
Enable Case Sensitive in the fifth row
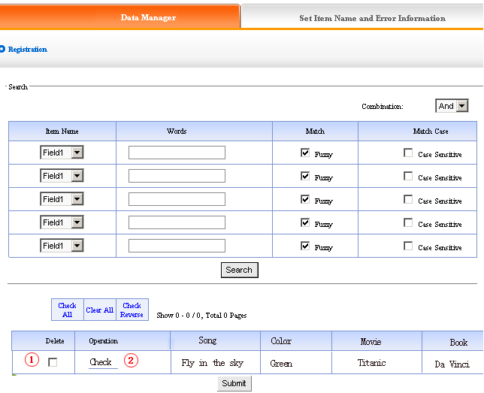[x=408, y=246]
